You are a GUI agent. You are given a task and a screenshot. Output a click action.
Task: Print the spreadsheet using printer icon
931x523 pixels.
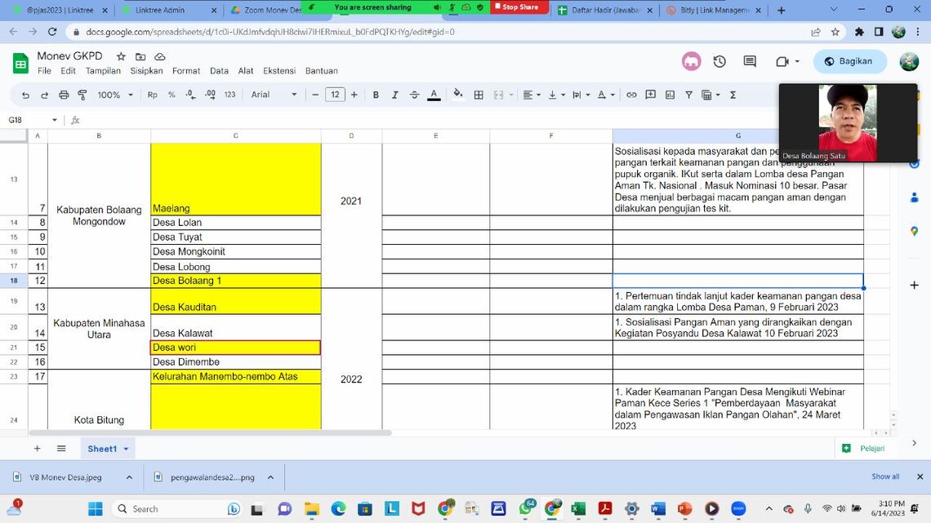tap(64, 95)
